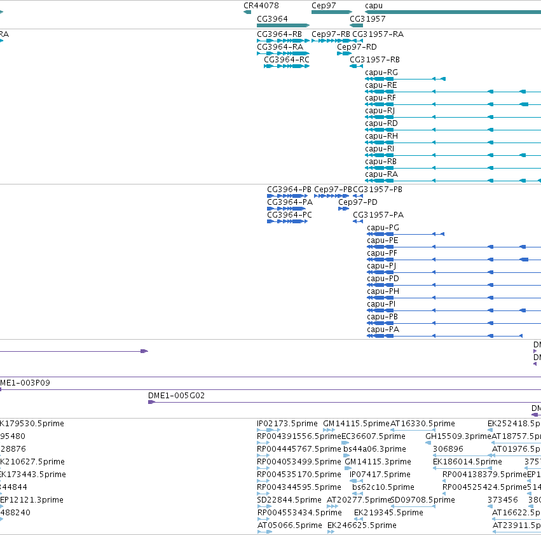Select protein Cep97-PD

tap(358, 202)
